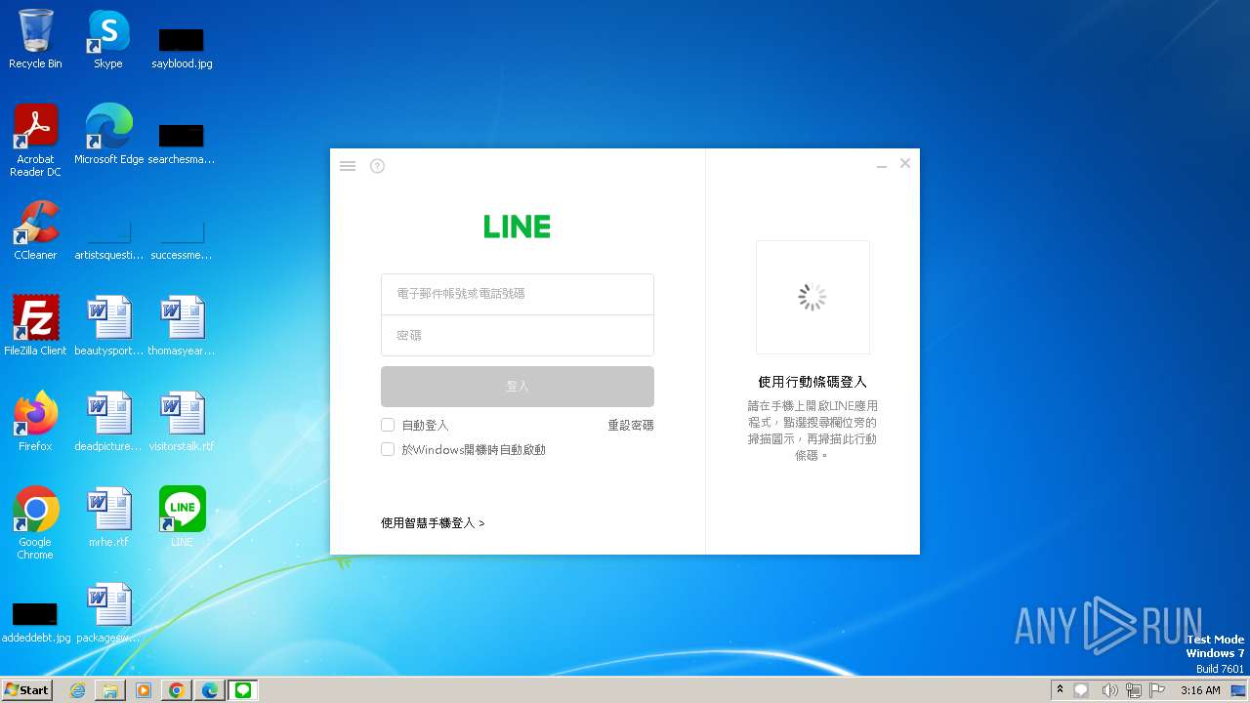1250x703 pixels.
Task: Select the searchesma... file on desktop
Action: 182,143
